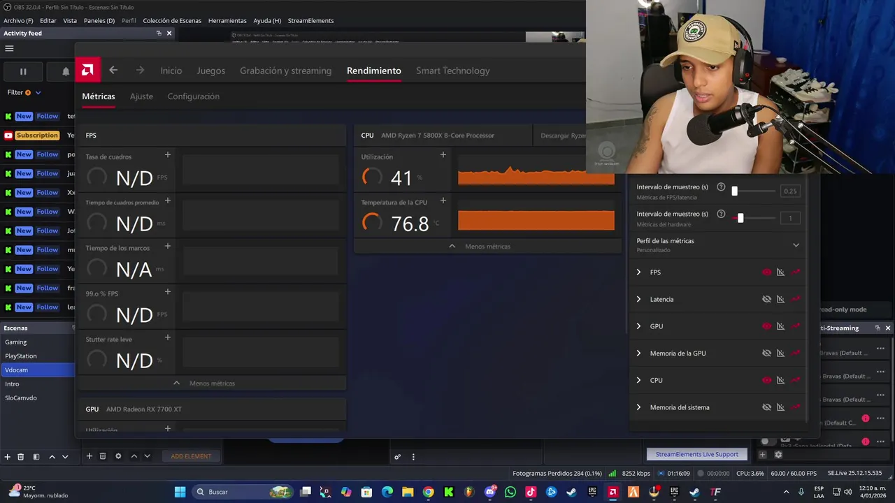Open Discord from the taskbar

(x=490, y=492)
